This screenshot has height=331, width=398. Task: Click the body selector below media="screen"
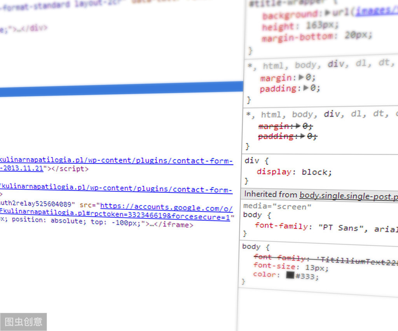[252, 215]
